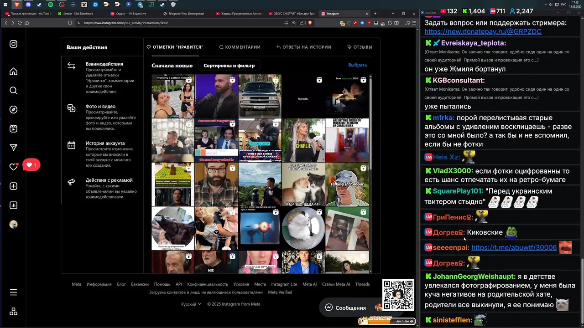Open the 'Noticing a pattern here' post thumbnail
The height and width of the screenshot is (328, 584).
point(173,96)
